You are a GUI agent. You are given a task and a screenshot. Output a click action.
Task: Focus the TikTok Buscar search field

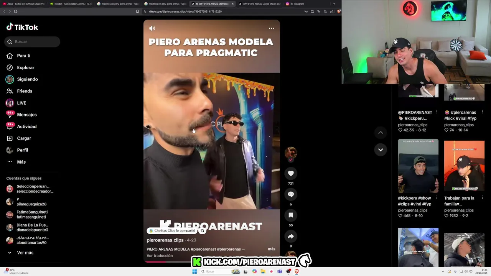coord(32,42)
